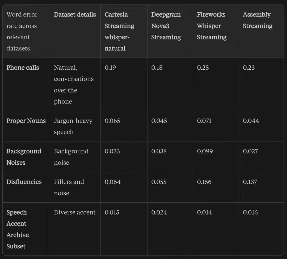This screenshot has height=259, width=287.
Task: Select the 0.137 Assembly disfluencies value
Action: (x=250, y=182)
